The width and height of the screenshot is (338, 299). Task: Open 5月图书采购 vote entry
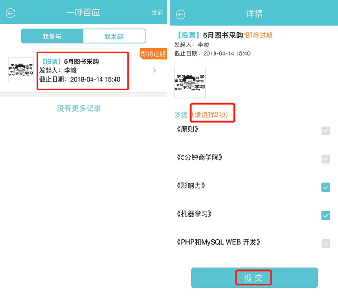click(x=83, y=71)
